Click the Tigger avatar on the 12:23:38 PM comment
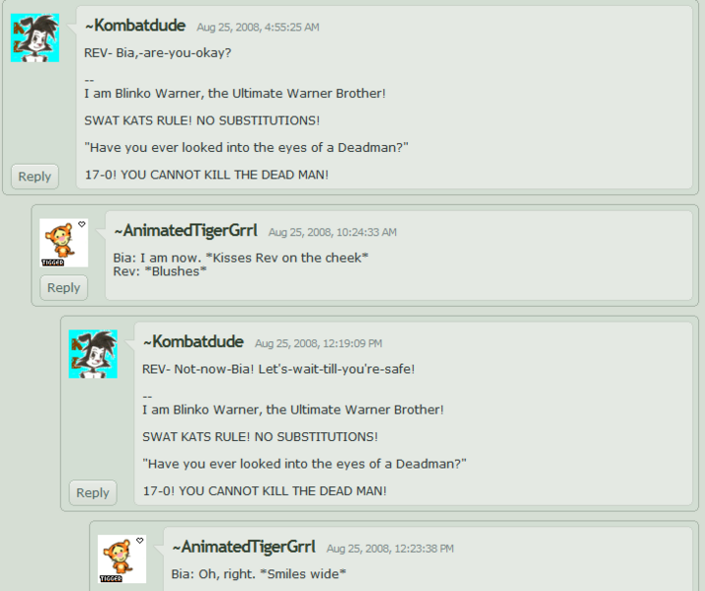This screenshot has height=591, width=705. click(x=121, y=559)
